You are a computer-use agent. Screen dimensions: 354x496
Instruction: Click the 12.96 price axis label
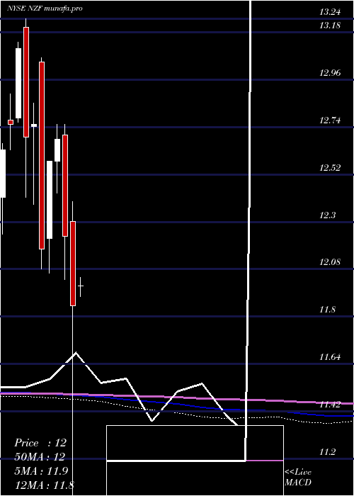point(330,73)
